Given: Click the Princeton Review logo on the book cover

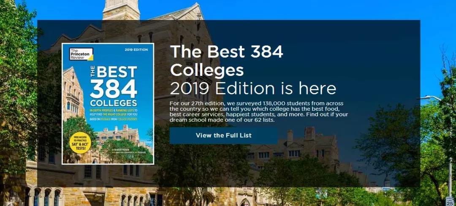Looking at the screenshot, I should point(81,54).
